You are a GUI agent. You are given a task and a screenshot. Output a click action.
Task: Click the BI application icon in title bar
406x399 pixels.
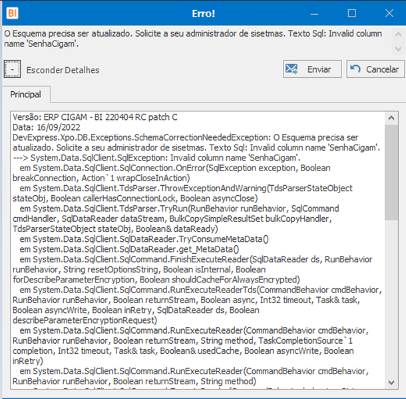[13, 13]
